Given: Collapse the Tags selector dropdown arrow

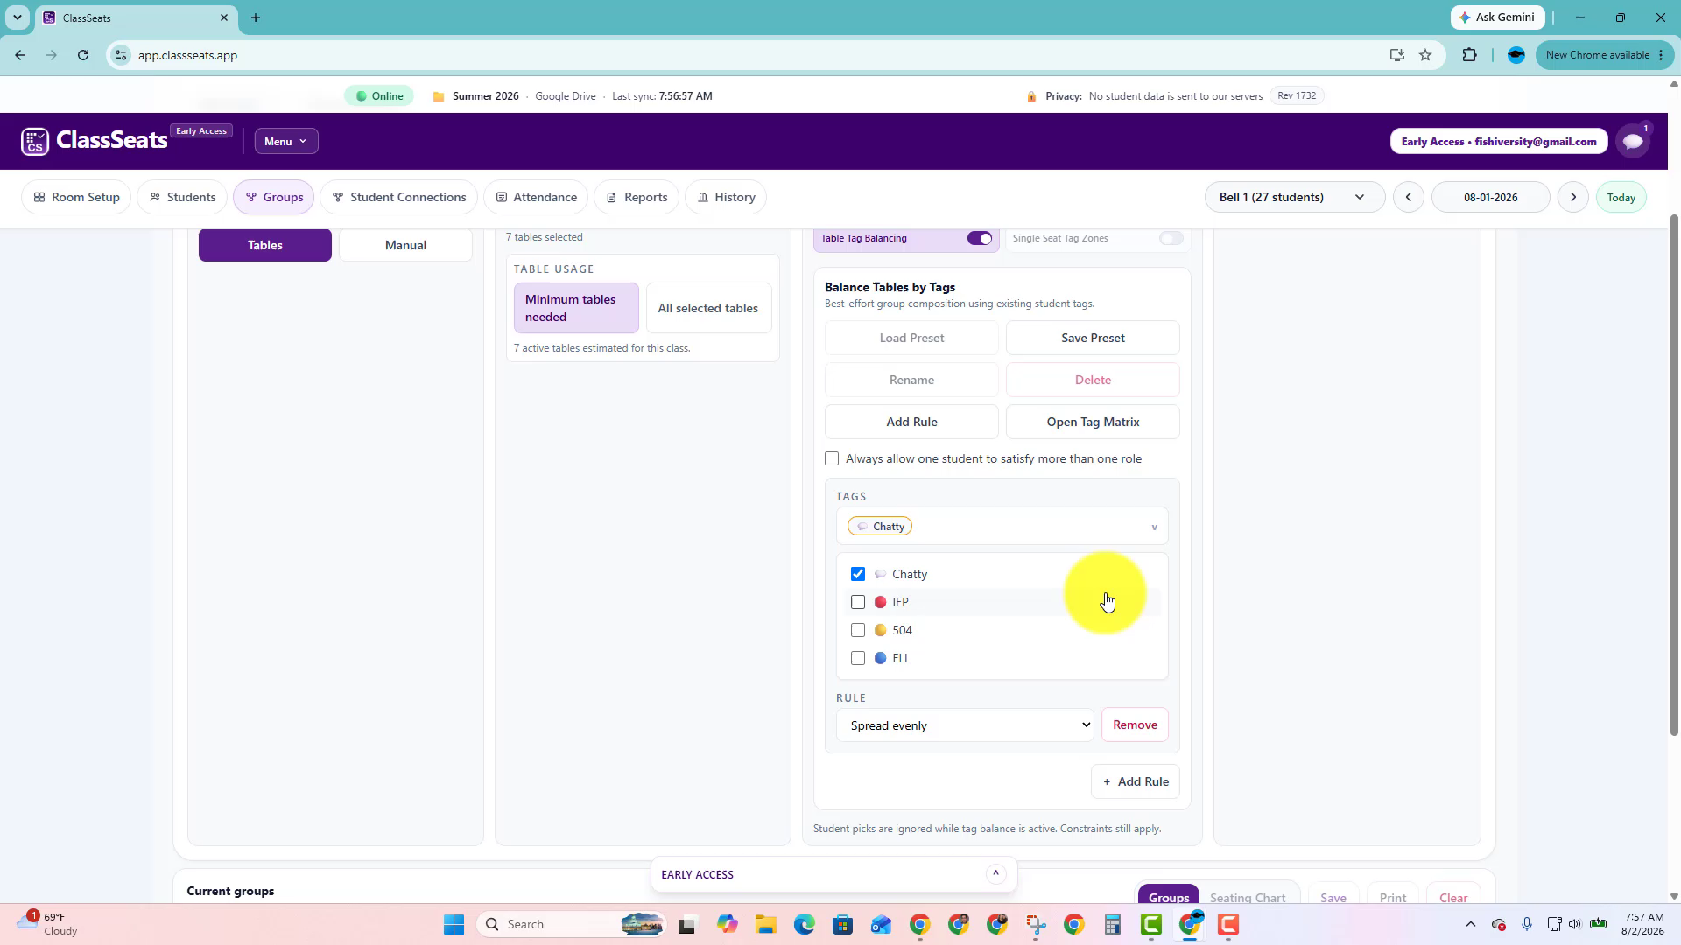Looking at the screenshot, I should [1154, 527].
